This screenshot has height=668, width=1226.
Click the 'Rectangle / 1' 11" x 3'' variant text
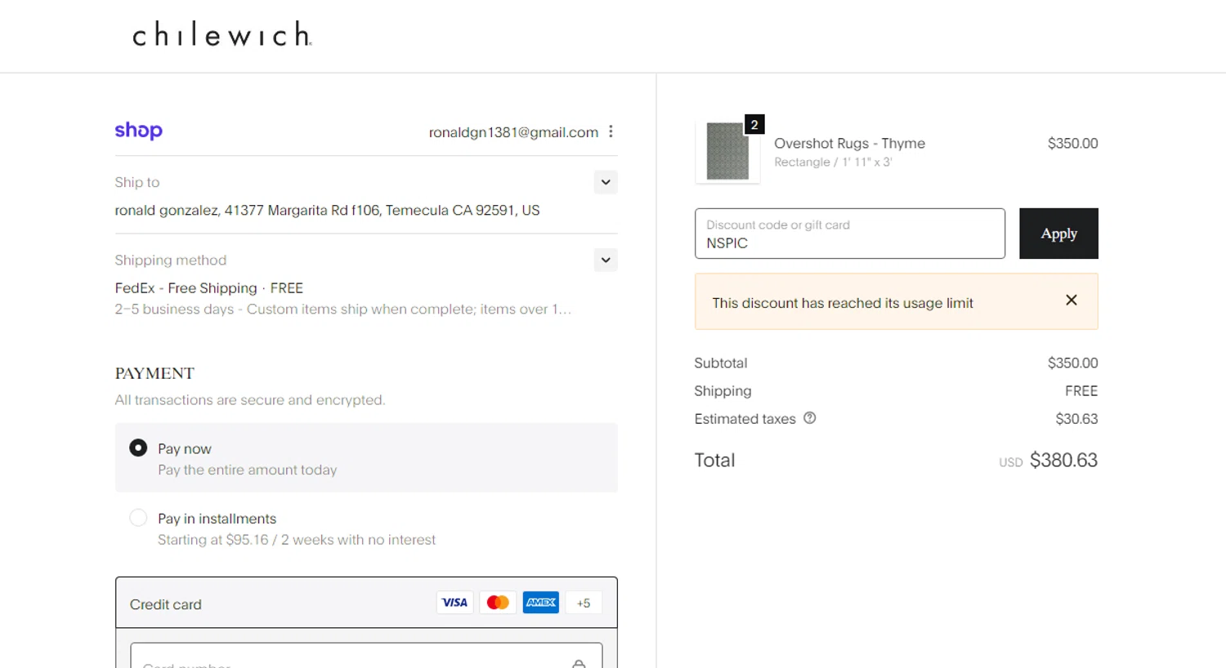click(x=833, y=162)
